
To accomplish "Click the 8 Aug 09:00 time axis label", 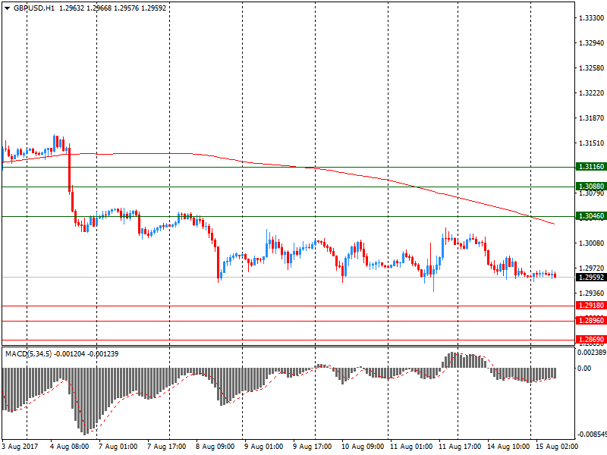I will pos(215,447).
